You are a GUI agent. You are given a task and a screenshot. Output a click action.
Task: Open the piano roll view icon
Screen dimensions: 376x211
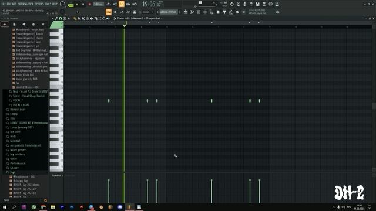[x=192, y=12]
